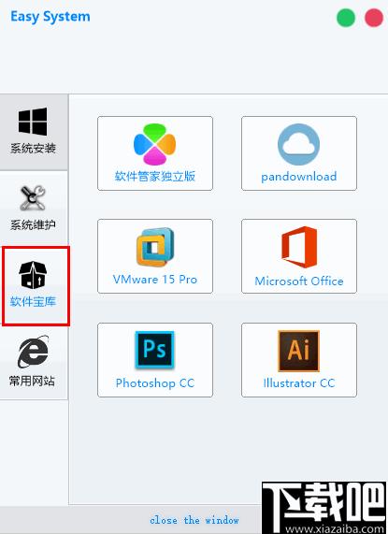Click the VMware 15 Pro label
The image size is (388, 534).
pos(155,280)
